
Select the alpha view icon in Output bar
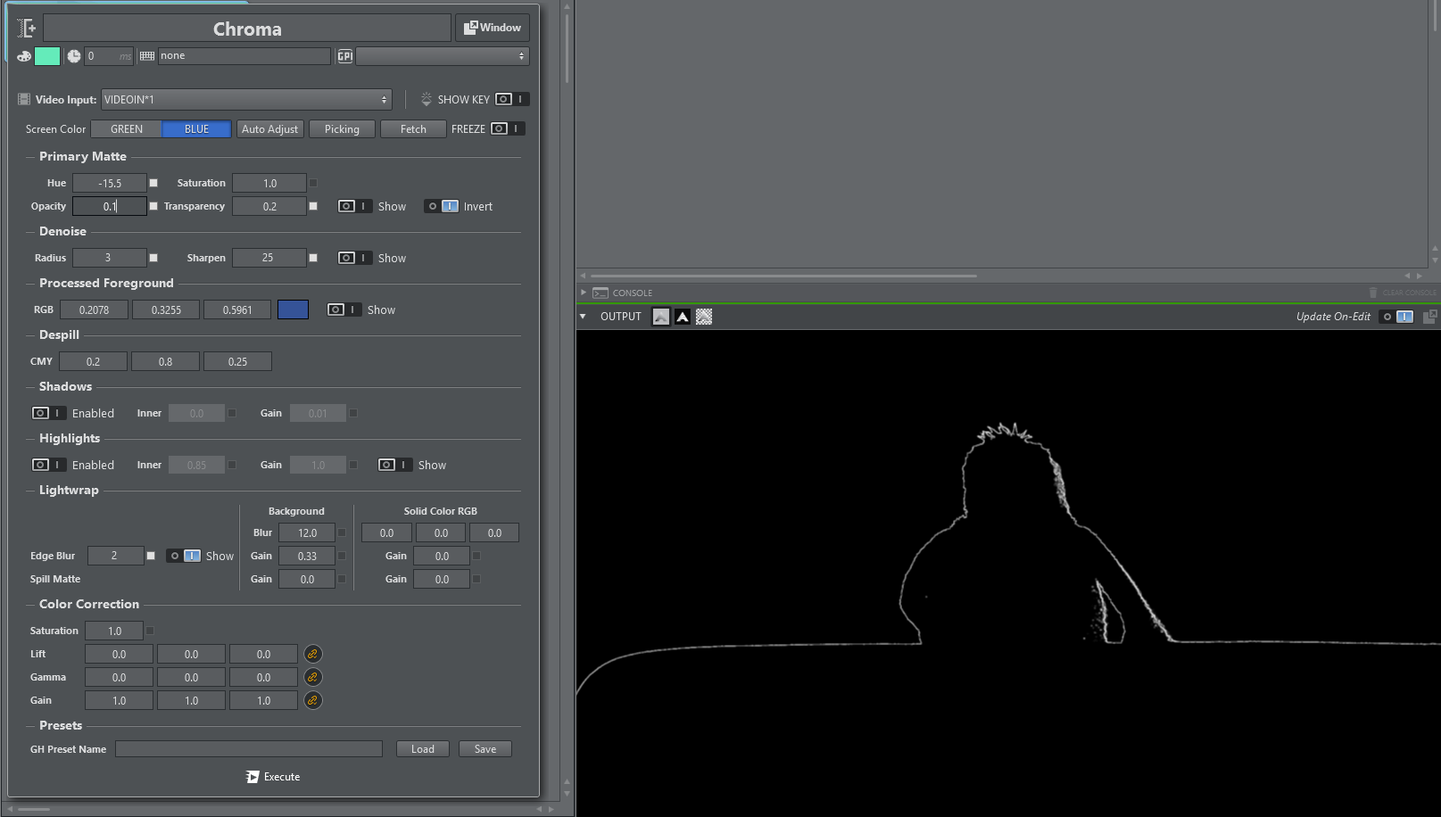pyautogui.click(x=683, y=317)
